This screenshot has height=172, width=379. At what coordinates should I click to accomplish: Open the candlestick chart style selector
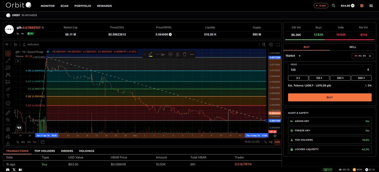click(15, 45)
